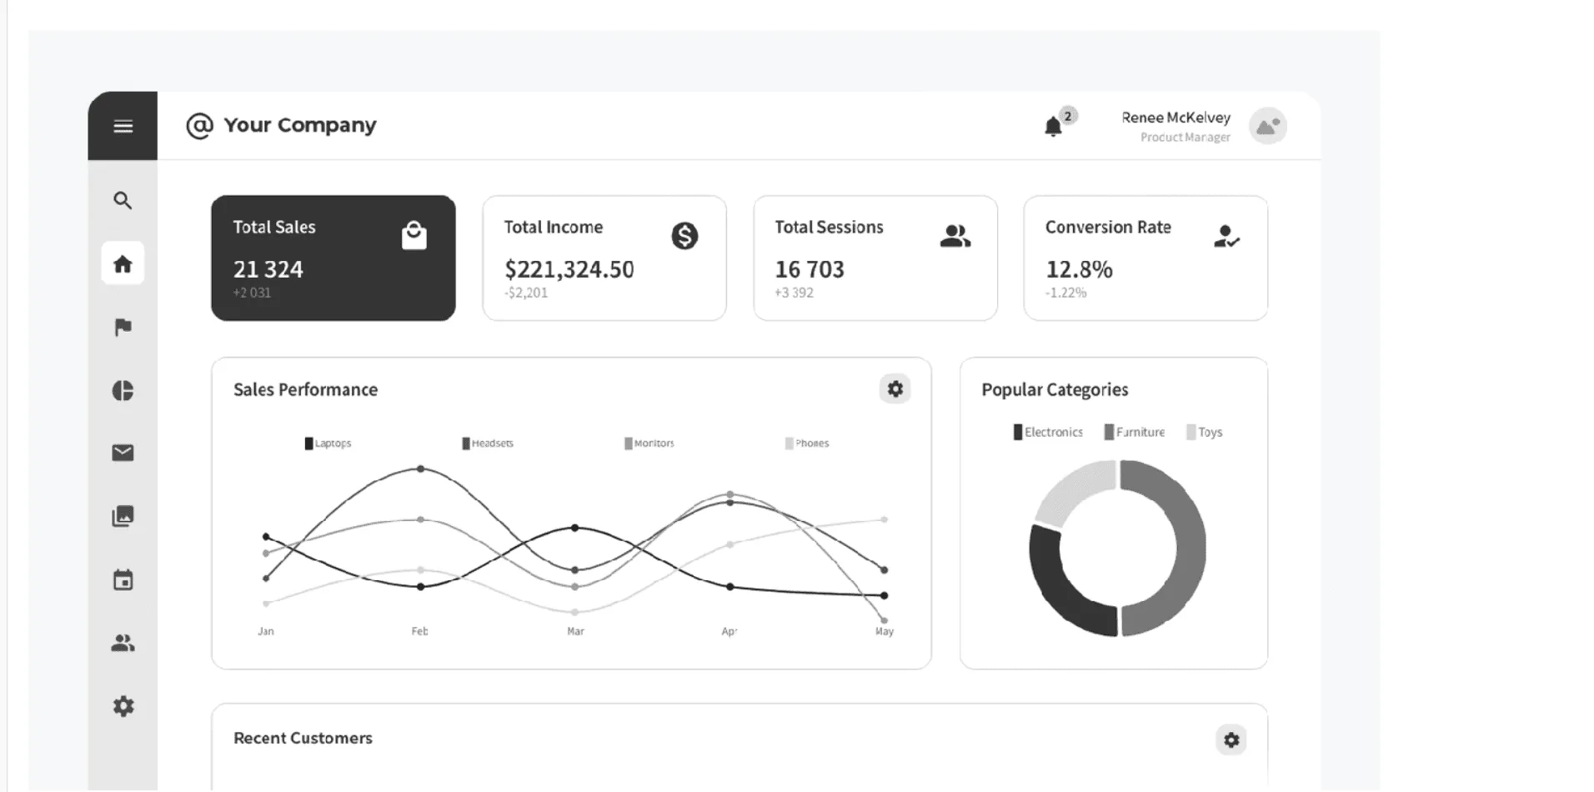Click the Recent Customers heading

pyautogui.click(x=303, y=738)
